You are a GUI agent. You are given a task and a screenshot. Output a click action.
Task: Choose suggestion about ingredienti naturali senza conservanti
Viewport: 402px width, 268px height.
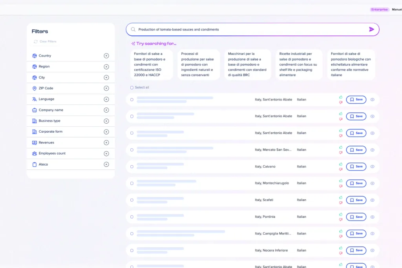point(198,65)
